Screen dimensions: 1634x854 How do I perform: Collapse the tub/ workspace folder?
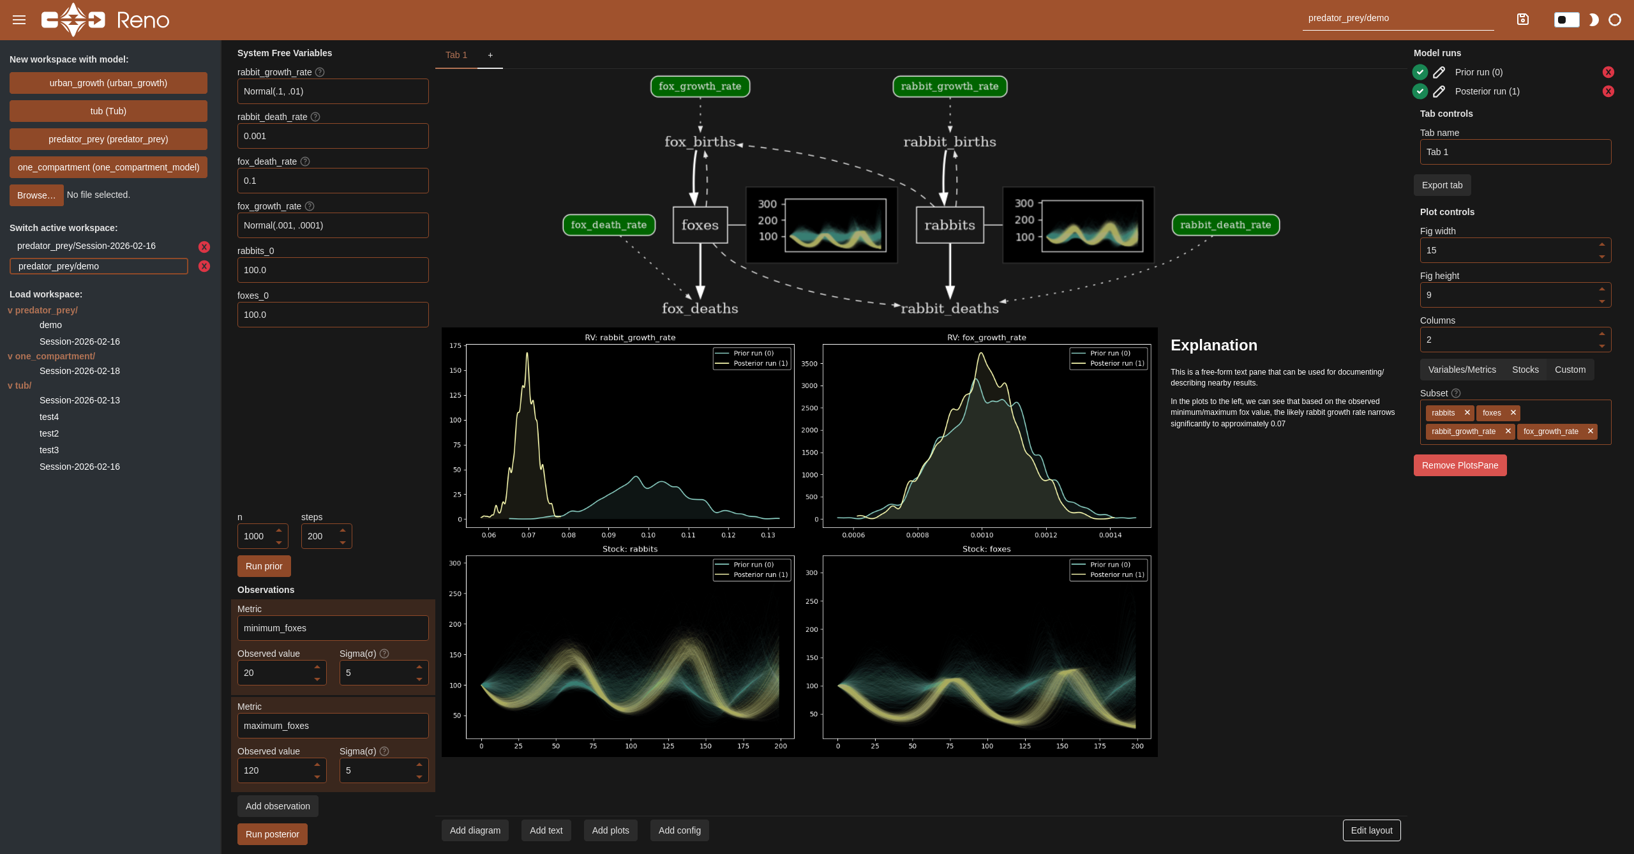[20, 386]
